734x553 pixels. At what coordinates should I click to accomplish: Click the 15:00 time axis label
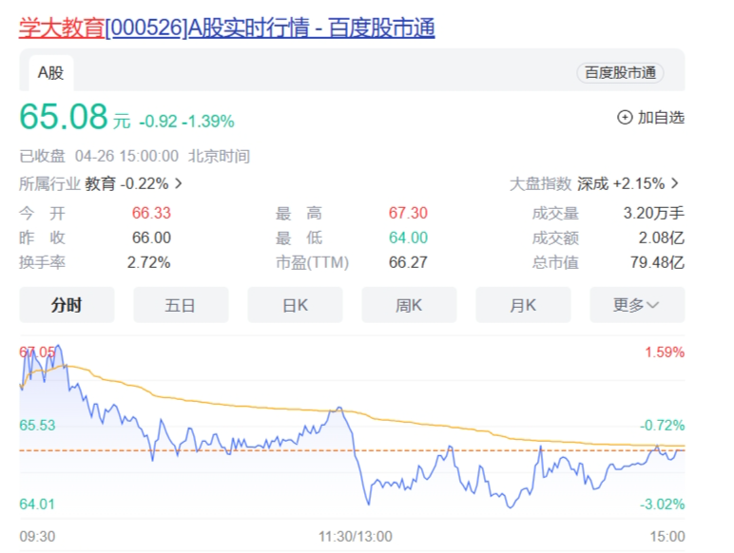(x=667, y=536)
